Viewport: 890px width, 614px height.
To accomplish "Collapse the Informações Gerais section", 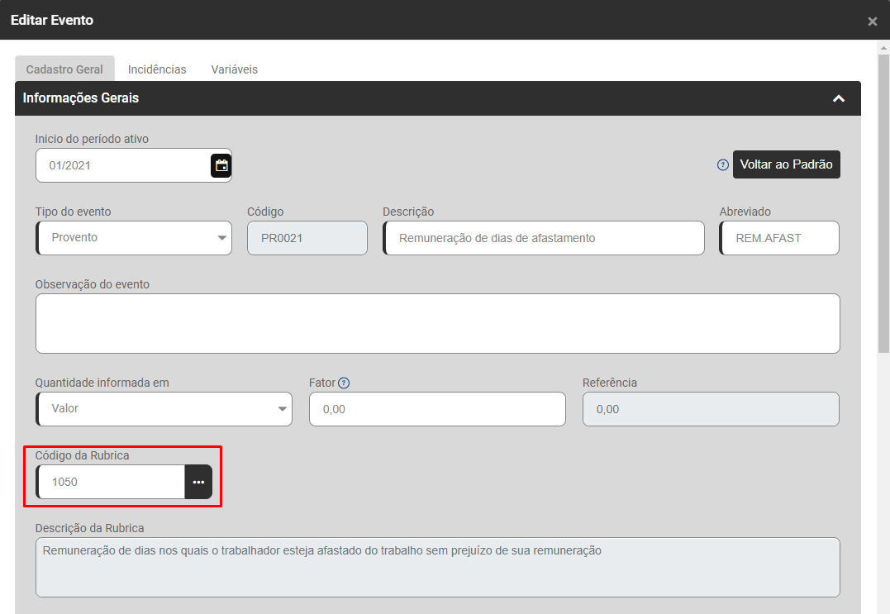I will pyautogui.click(x=838, y=98).
